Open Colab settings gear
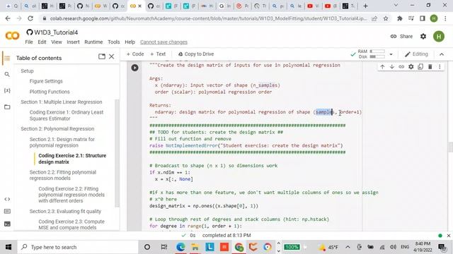453x254 pixels. [x=423, y=36]
